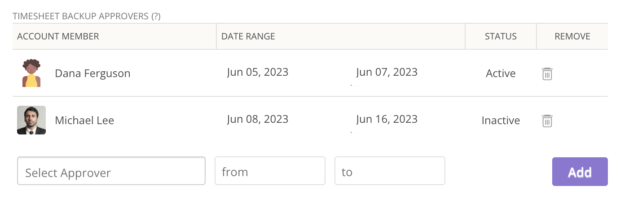The height and width of the screenshot is (203, 620).
Task: Click Michael's end date Jun 16, 2023
Action: [x=387, y=119]
